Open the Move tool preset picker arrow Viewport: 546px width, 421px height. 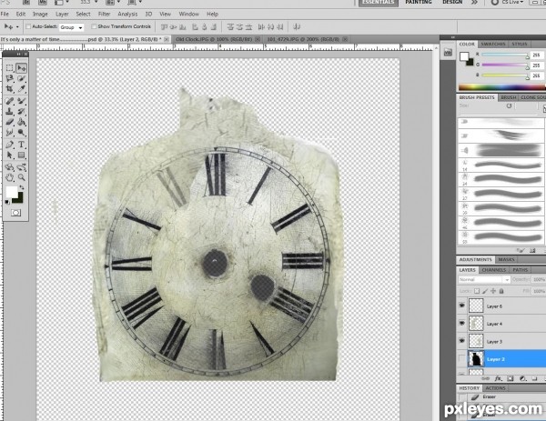tap(17, 26)
